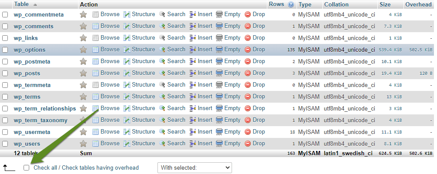Viewport: 437px width, 174px height.
Task: Click the Drop link for wp_termmeta
Action: point(259,85)
